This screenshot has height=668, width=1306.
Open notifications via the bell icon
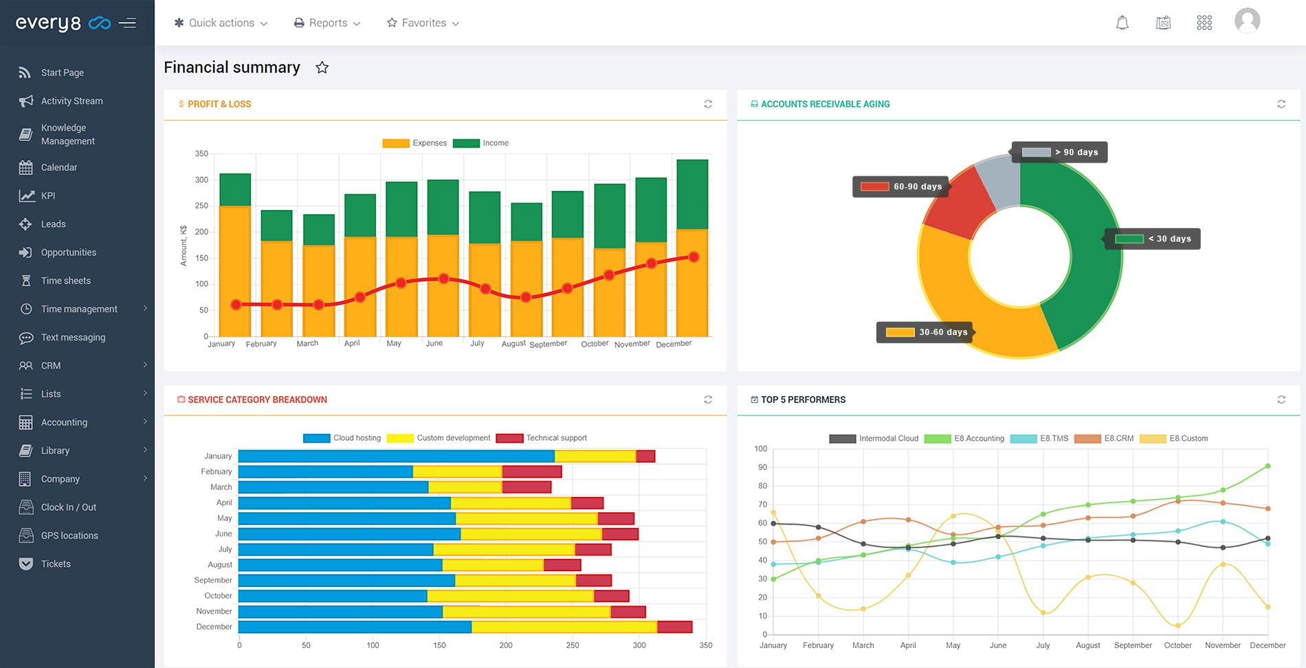1122,22
